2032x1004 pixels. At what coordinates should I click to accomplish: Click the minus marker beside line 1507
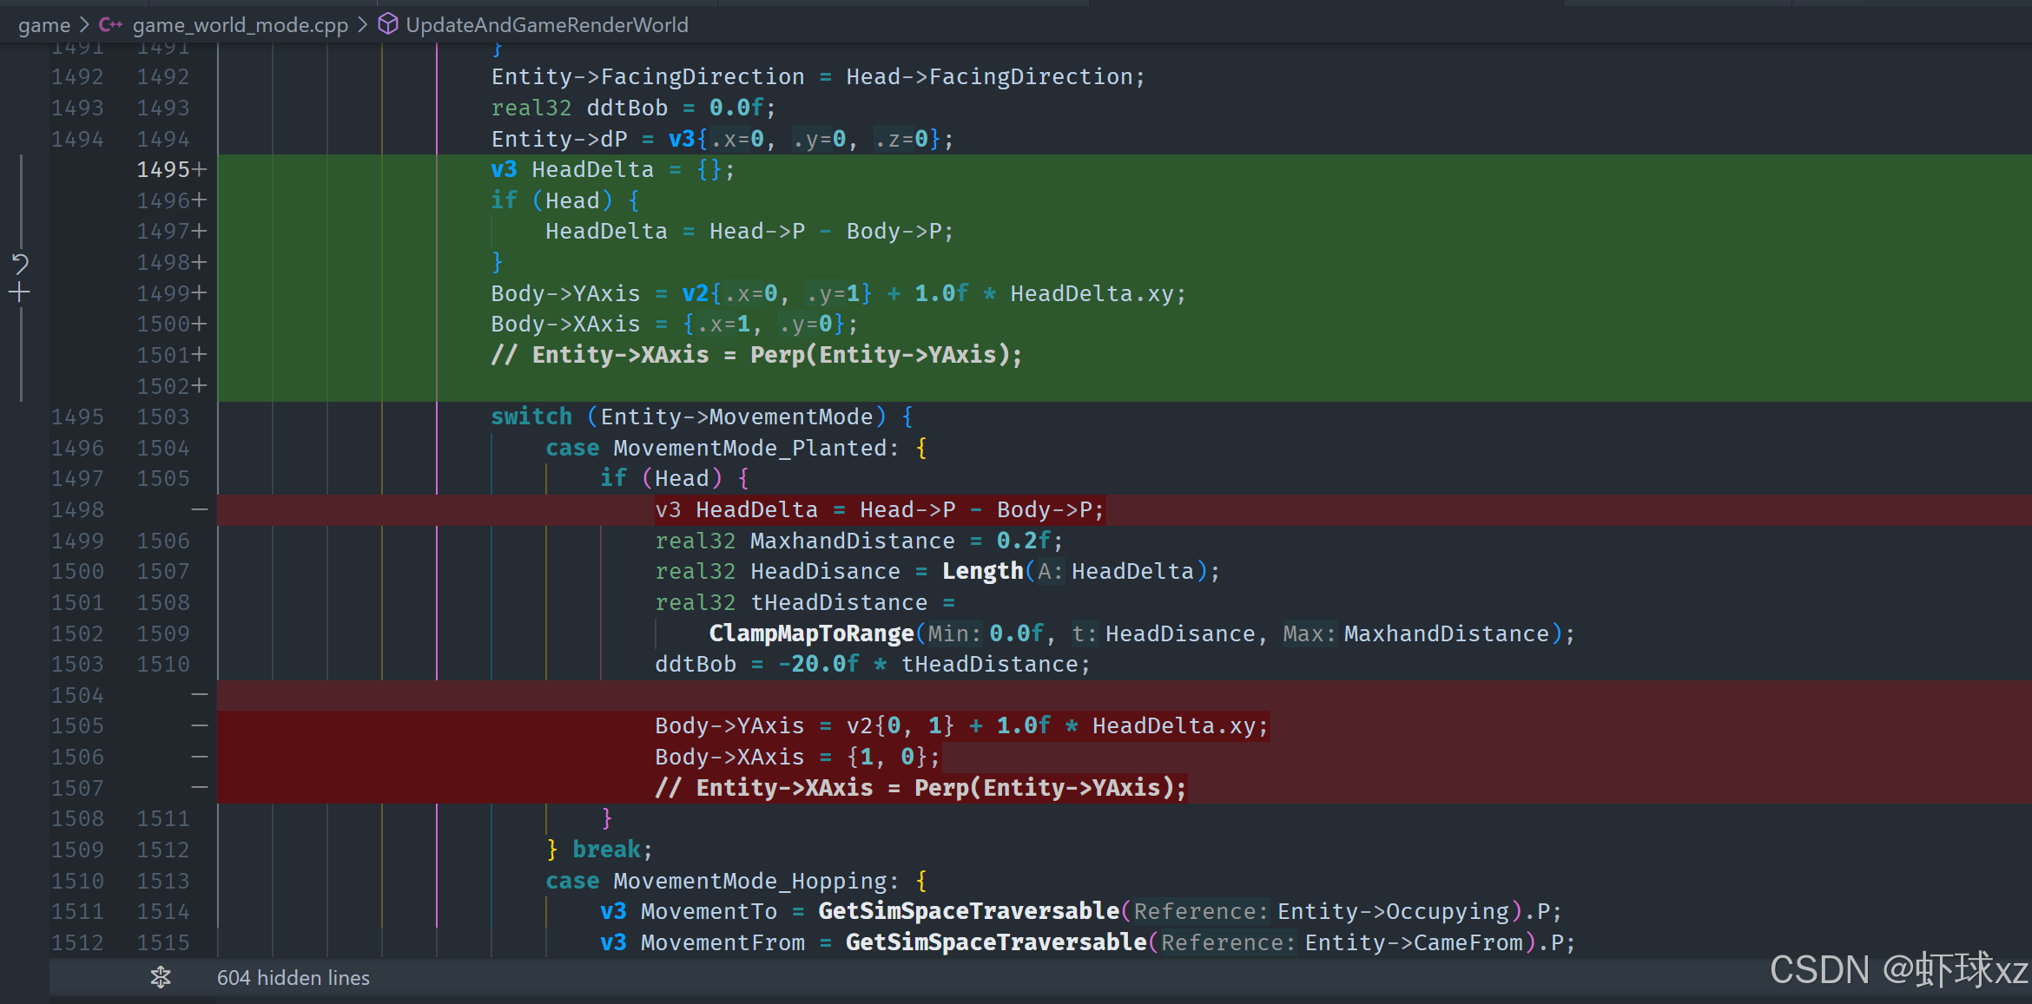coord(200,788)
